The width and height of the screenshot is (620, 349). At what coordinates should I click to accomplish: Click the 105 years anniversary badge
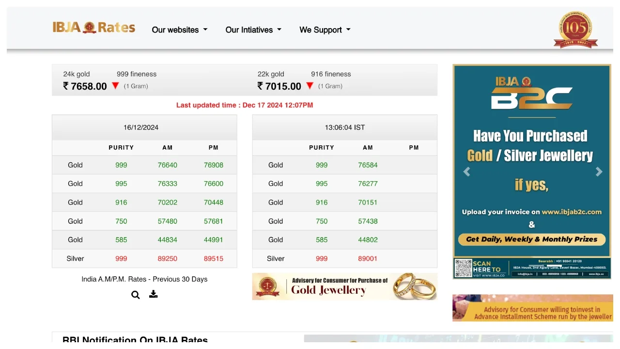(x=575, y=30)
